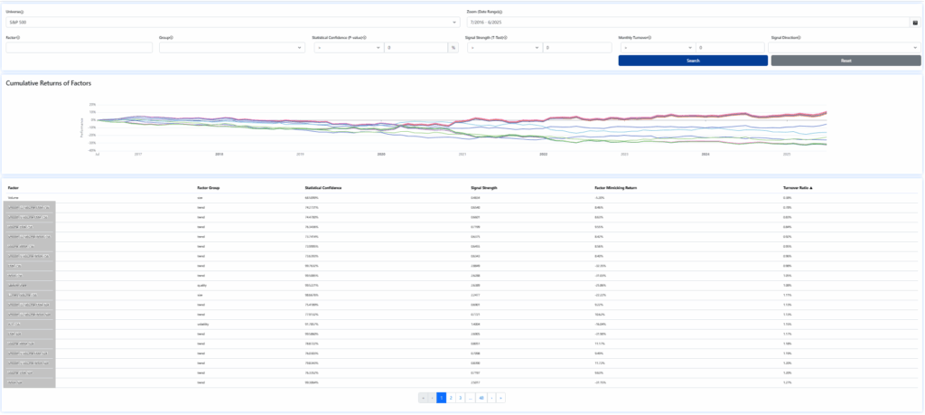This screenshot has width=925, height=415.
Task: Click info icon beside Universe label
Action: [x=20, y=12]
